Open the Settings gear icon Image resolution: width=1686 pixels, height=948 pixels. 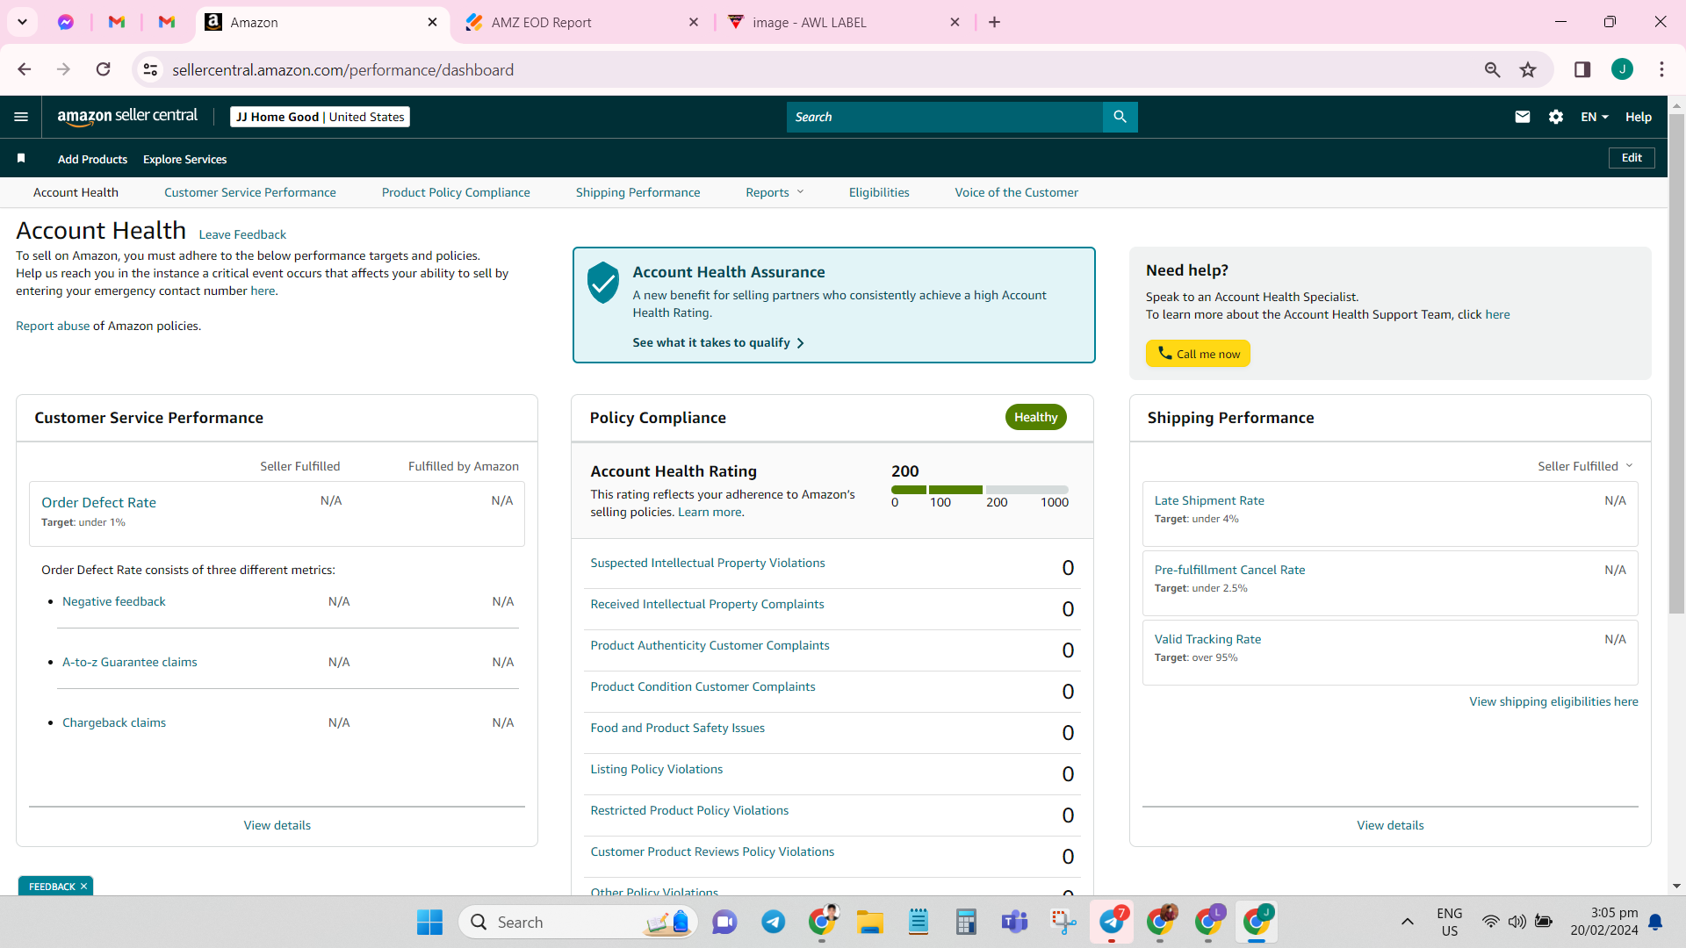click(x=1556, y=117)
